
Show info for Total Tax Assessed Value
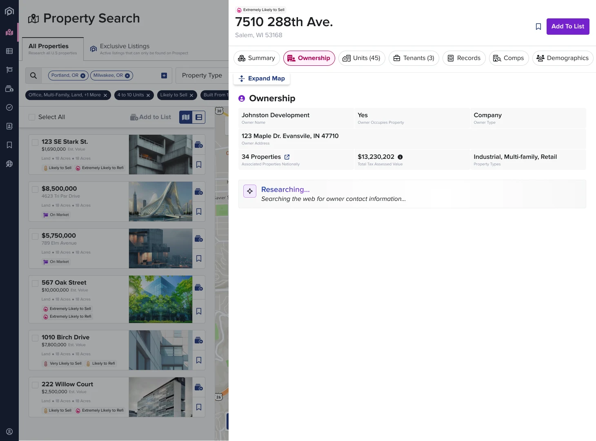tap(400, 157)
